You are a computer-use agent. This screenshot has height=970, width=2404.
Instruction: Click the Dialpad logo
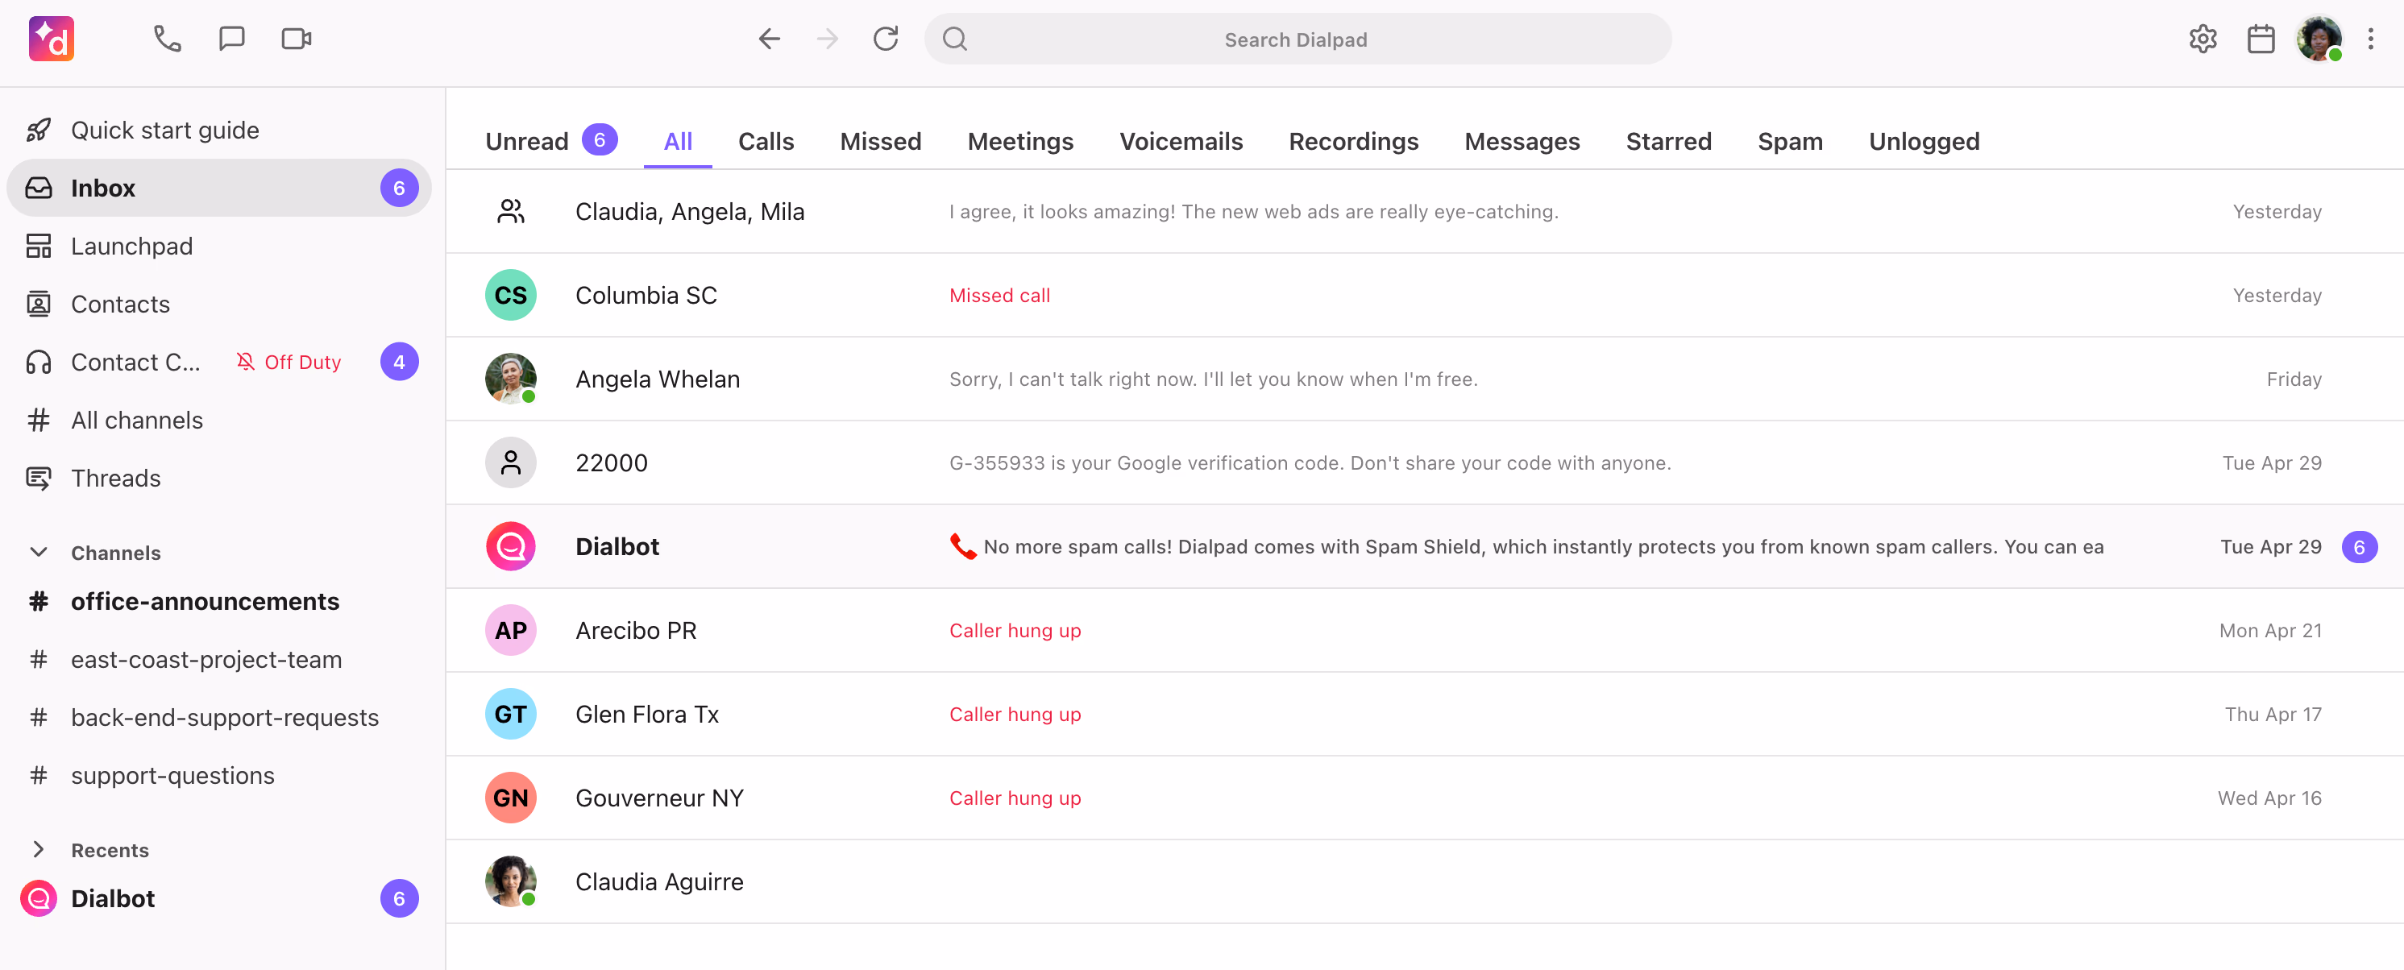coord(52,38)
